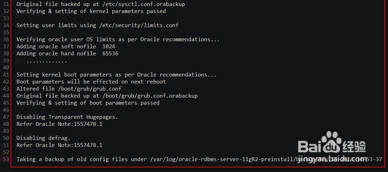This screenshot has width=388, height=172.
Task: Click 'Disabling Transparent Hugepages.' text
Action: point(67,117)
